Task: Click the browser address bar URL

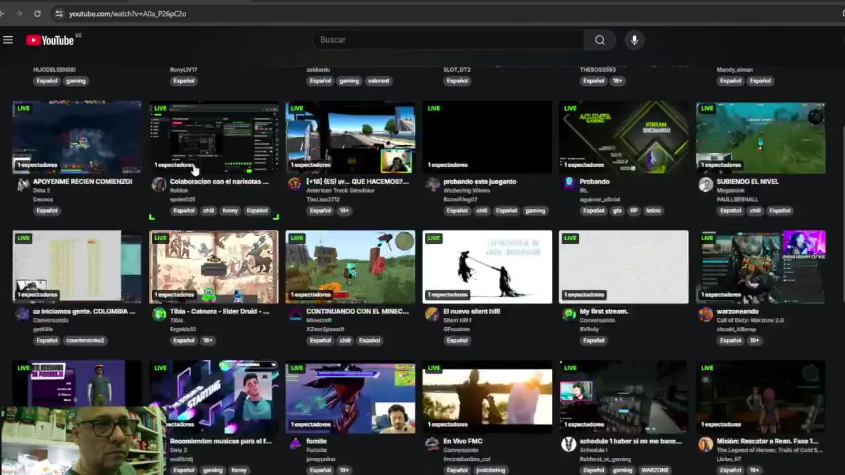Action: (127, 13)
